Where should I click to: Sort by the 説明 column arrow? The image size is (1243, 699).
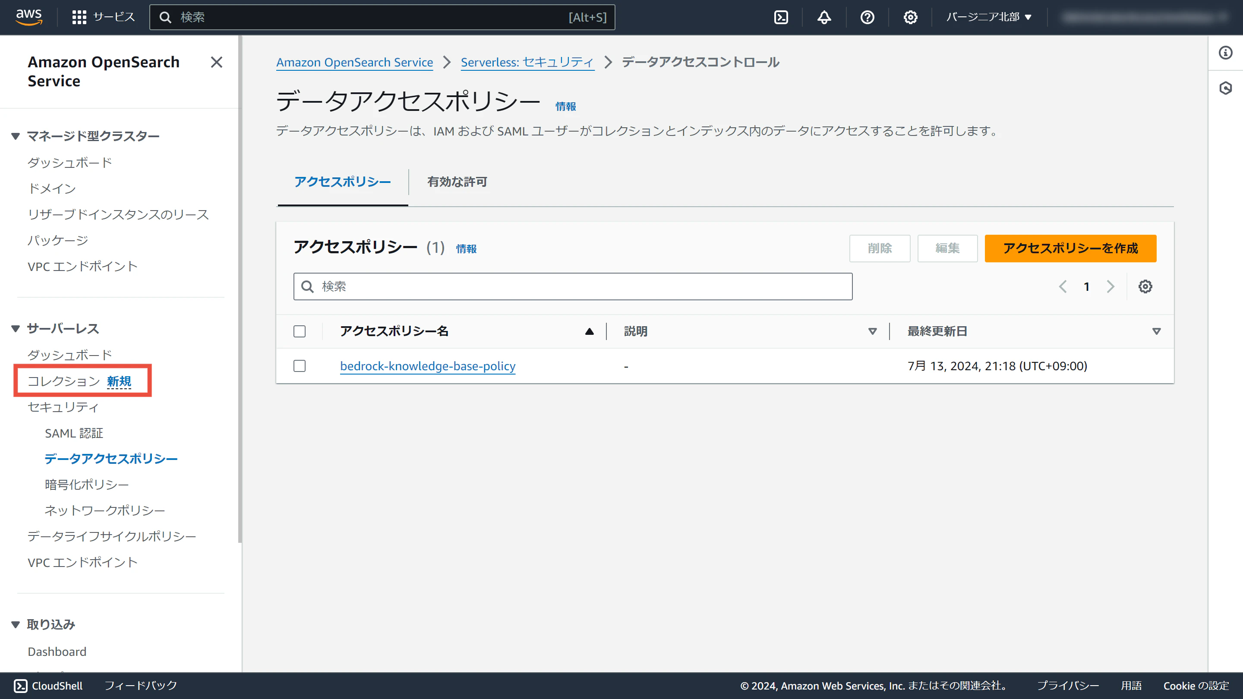click(872, 331)
